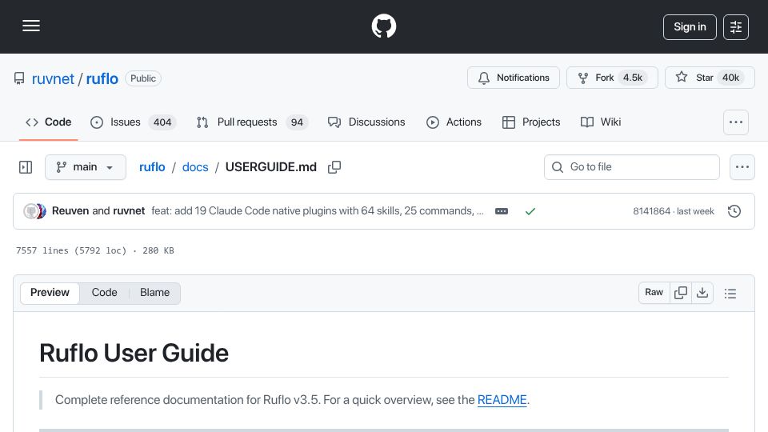Switch file view to Code
The image size is (768, 432).
click(104, 293)
